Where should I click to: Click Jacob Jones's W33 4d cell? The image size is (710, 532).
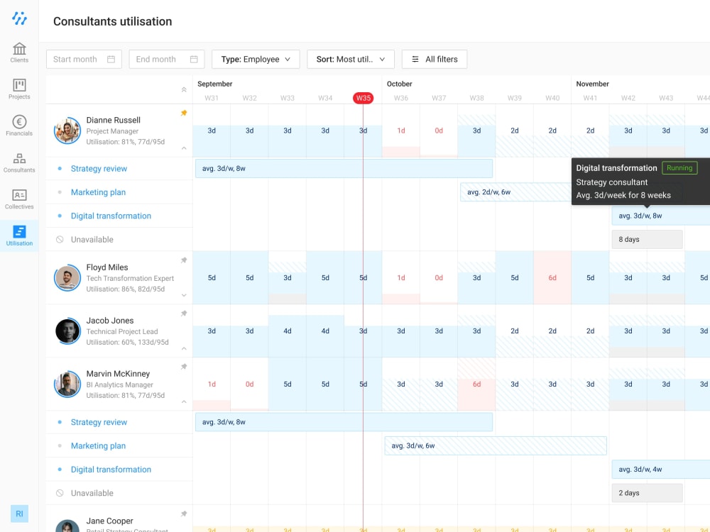(x=288, y=331)
